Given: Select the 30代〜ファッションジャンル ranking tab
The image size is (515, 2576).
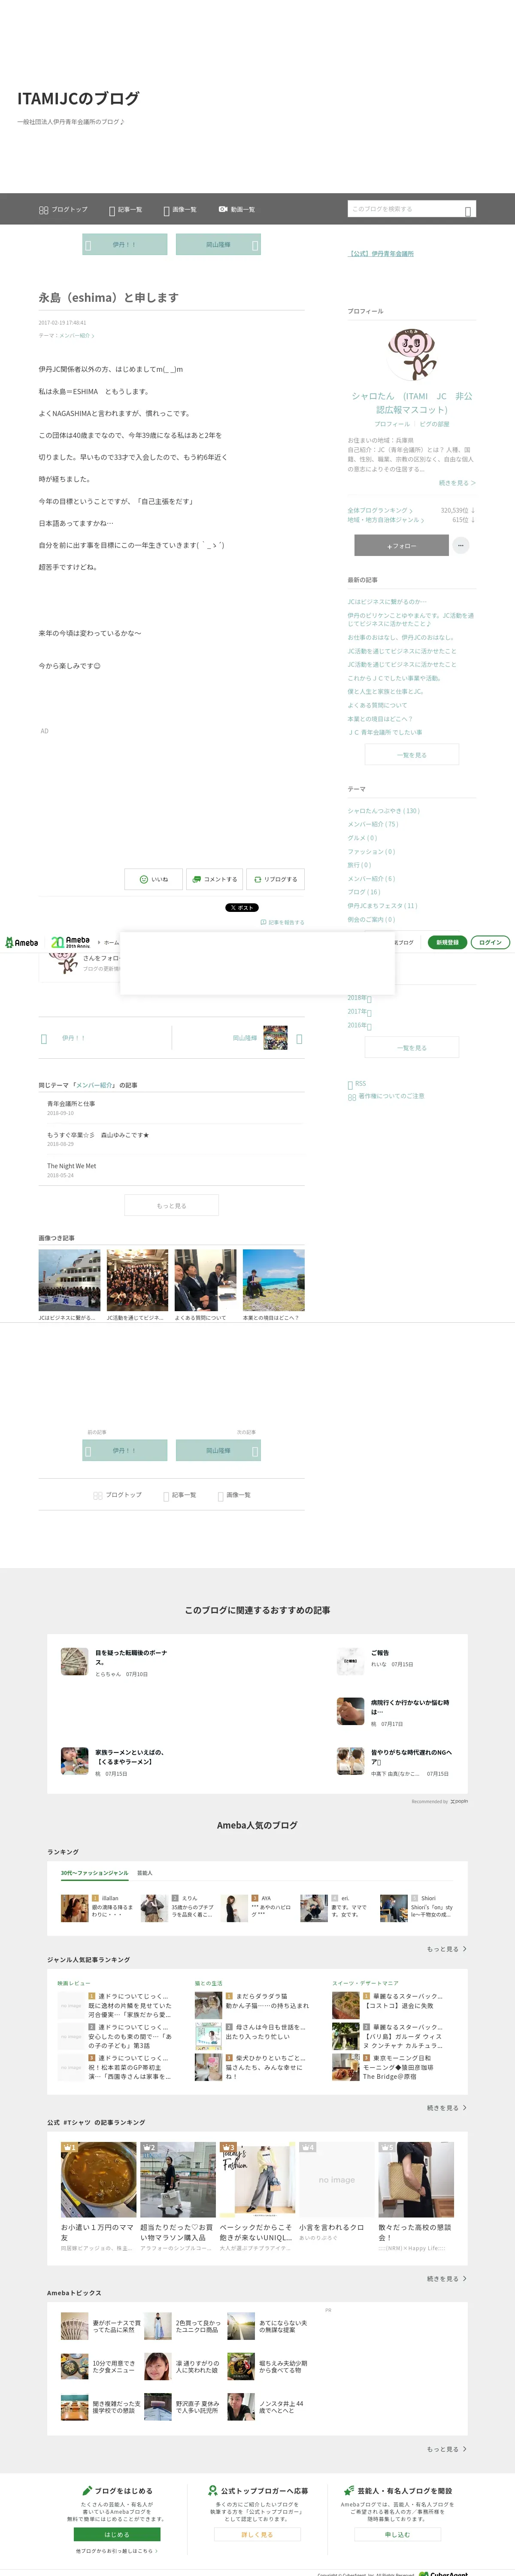Looking at the screenshot, I should click(x=94, y=1873).
